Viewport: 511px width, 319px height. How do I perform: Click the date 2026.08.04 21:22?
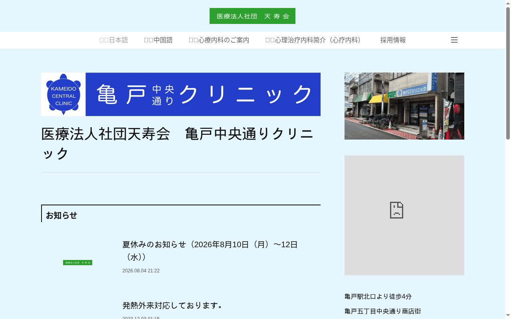click(141, 271)
